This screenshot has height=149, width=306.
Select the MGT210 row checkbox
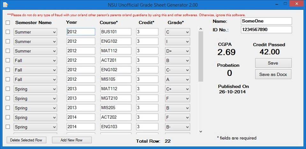click(8, 98)
